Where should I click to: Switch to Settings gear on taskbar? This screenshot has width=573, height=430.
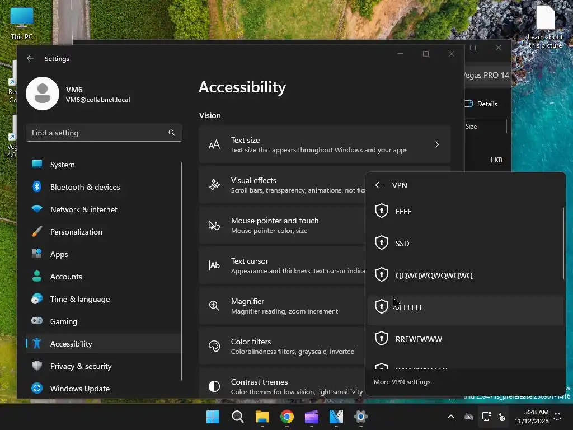pyautogui.click(x=361, y=417)
